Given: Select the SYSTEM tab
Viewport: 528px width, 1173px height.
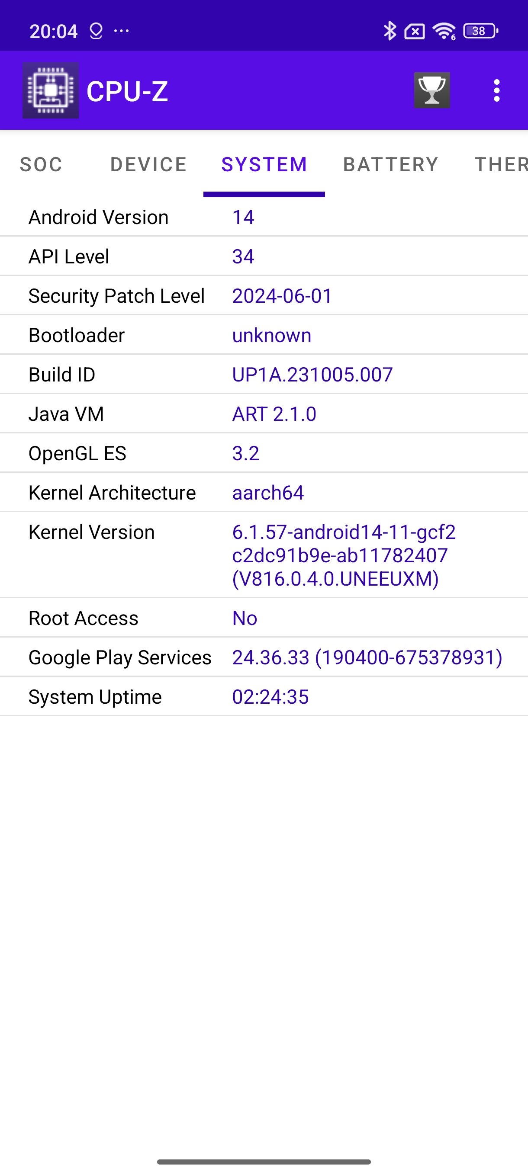Looking at the screenshot, I should (x=264, y=164).
